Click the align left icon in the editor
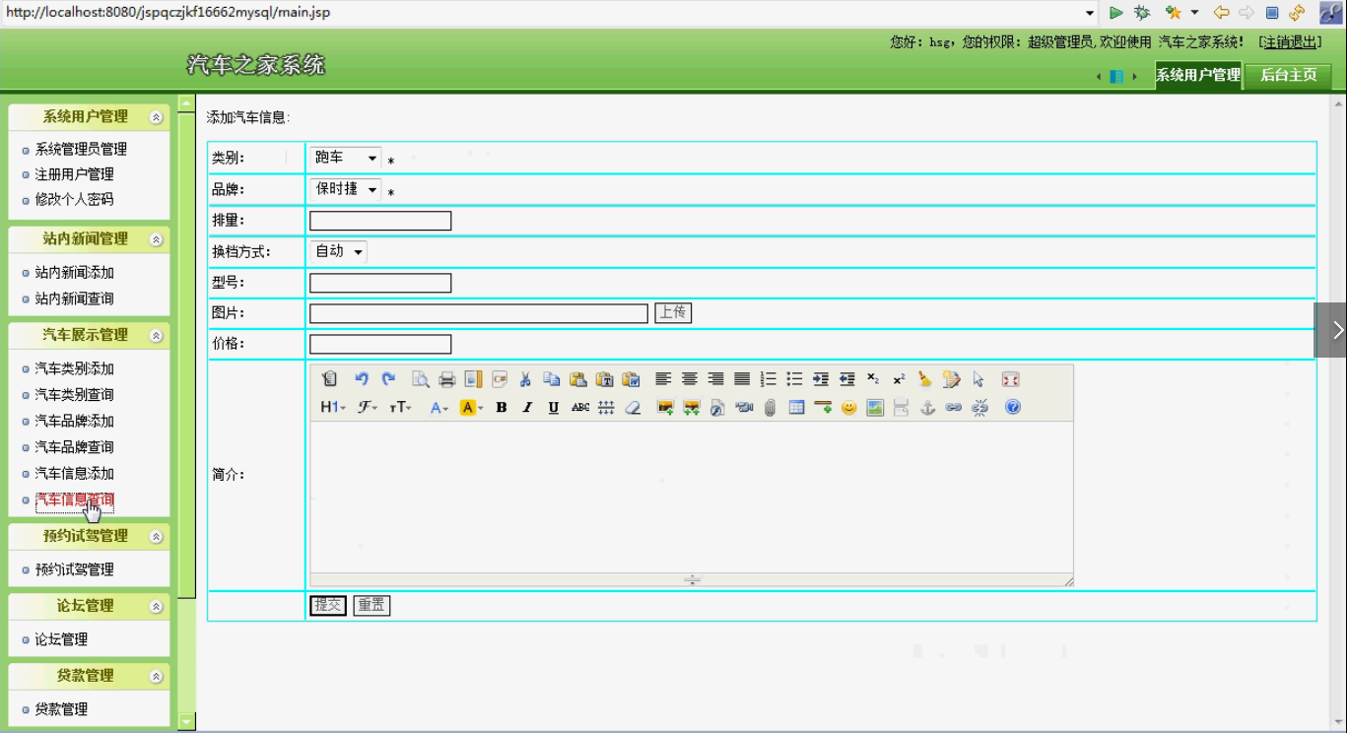This screenshot has height=733, width=1347. click(x=663, y=379)
